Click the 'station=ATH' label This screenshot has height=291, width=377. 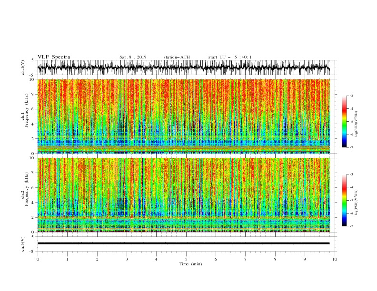(x=177, y=57)
